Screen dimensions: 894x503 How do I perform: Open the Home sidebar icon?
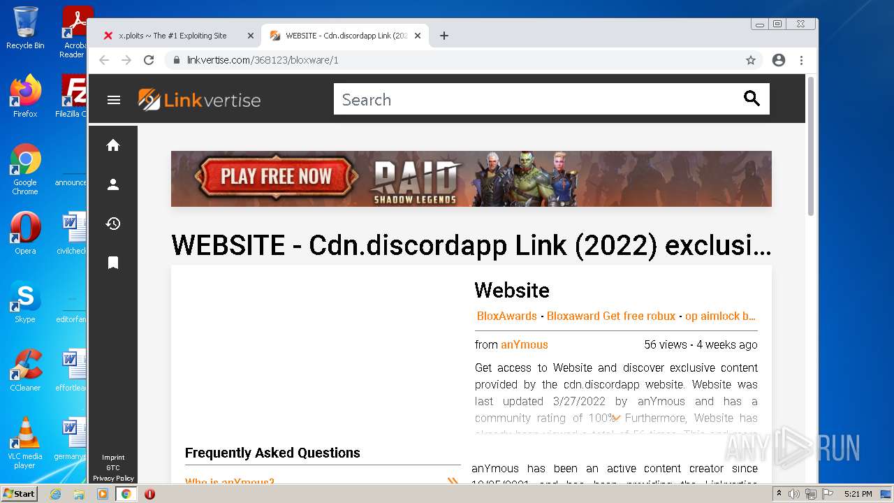[x=113, y=145]
